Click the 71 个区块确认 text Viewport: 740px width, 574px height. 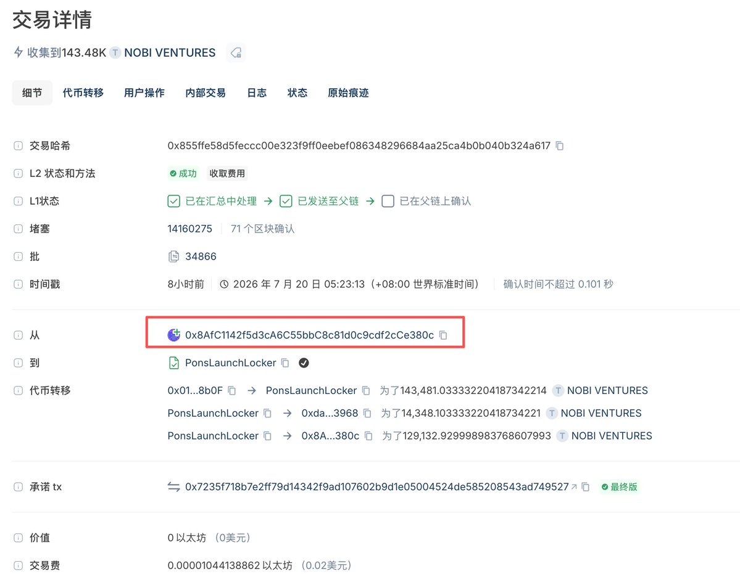[262, 229]
